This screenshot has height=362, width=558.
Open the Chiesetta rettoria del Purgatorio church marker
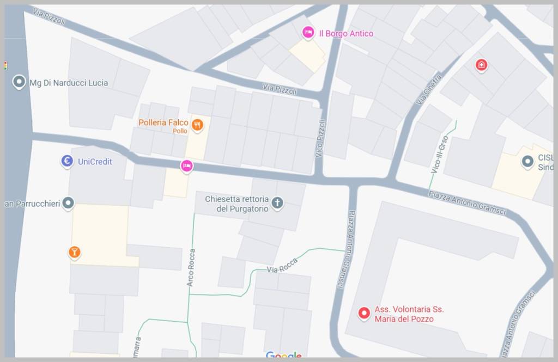(x=277, y=204)
